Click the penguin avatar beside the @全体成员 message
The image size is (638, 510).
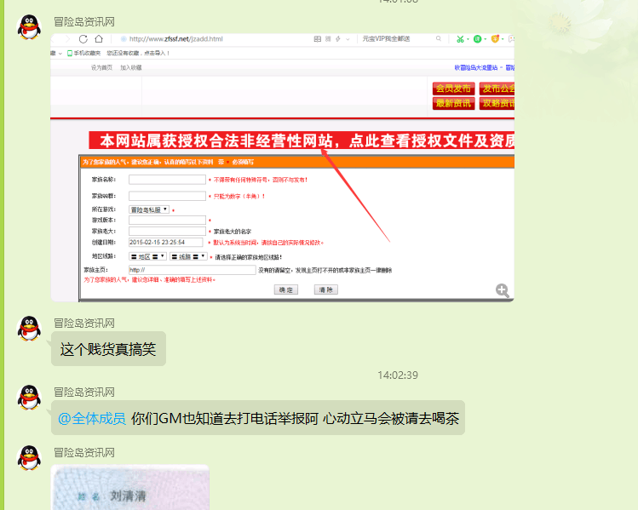[30, 397]
